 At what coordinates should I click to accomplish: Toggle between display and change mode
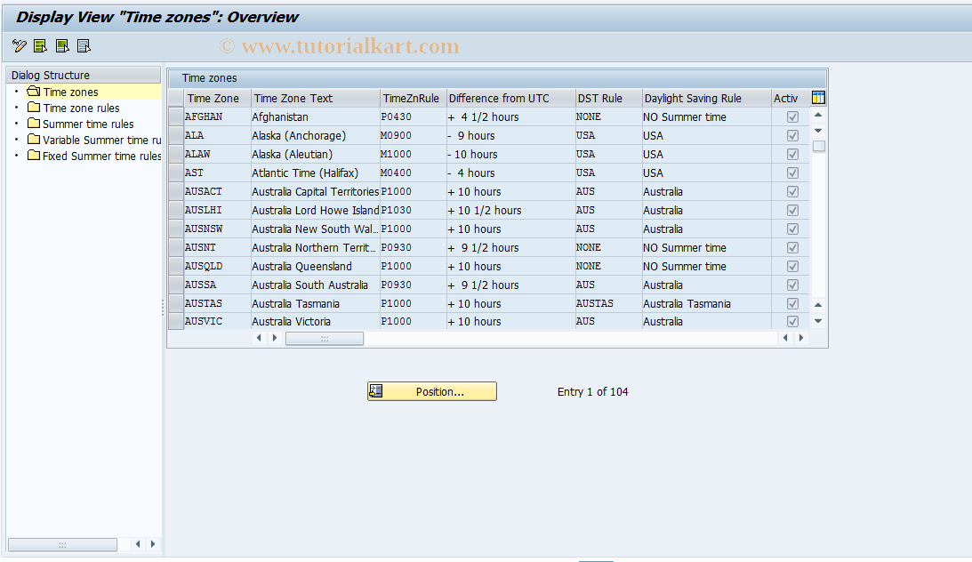click(18, 45)
